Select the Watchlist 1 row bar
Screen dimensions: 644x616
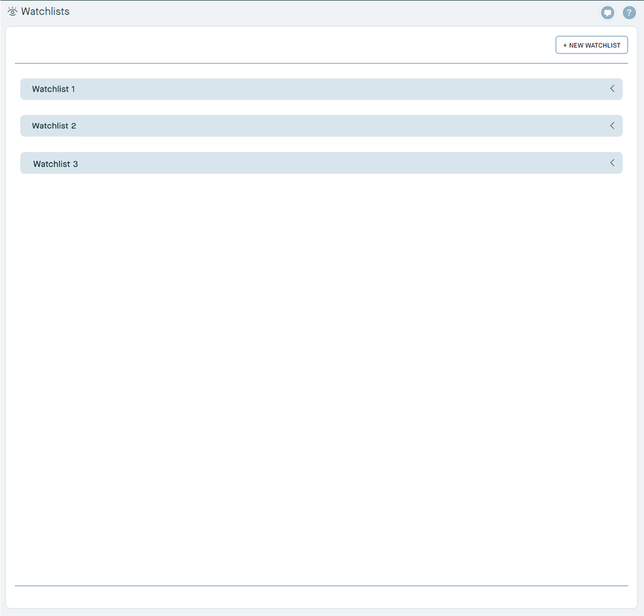[x=321, y=89]
